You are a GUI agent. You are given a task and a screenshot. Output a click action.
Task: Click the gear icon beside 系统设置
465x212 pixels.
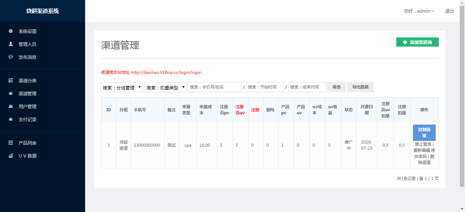(x=11, y=31)
